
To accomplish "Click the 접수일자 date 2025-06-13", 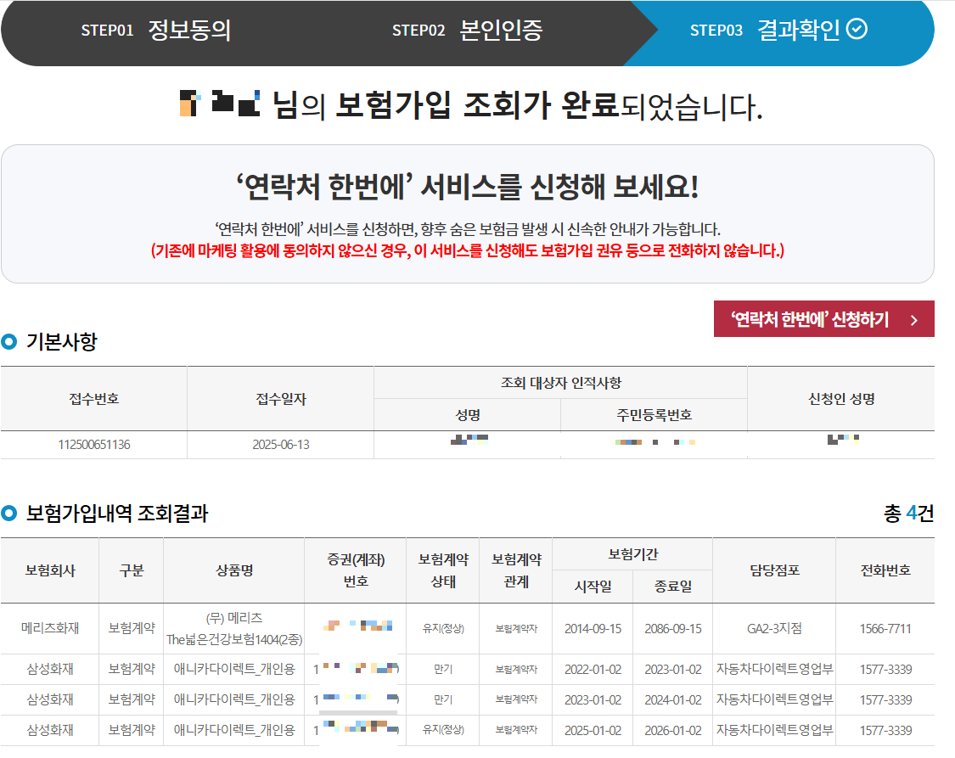I will point(280,443).
